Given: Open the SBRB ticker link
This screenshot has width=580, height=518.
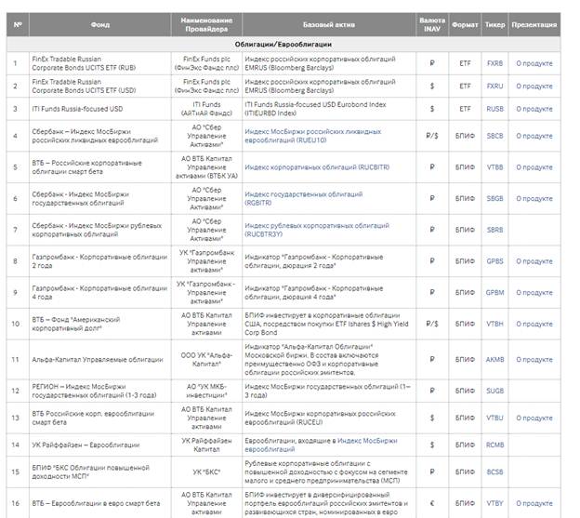Looking at the screenshot, I should click(494, 230).
